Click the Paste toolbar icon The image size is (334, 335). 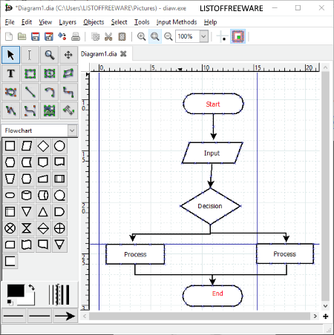[x=122, y=36]
